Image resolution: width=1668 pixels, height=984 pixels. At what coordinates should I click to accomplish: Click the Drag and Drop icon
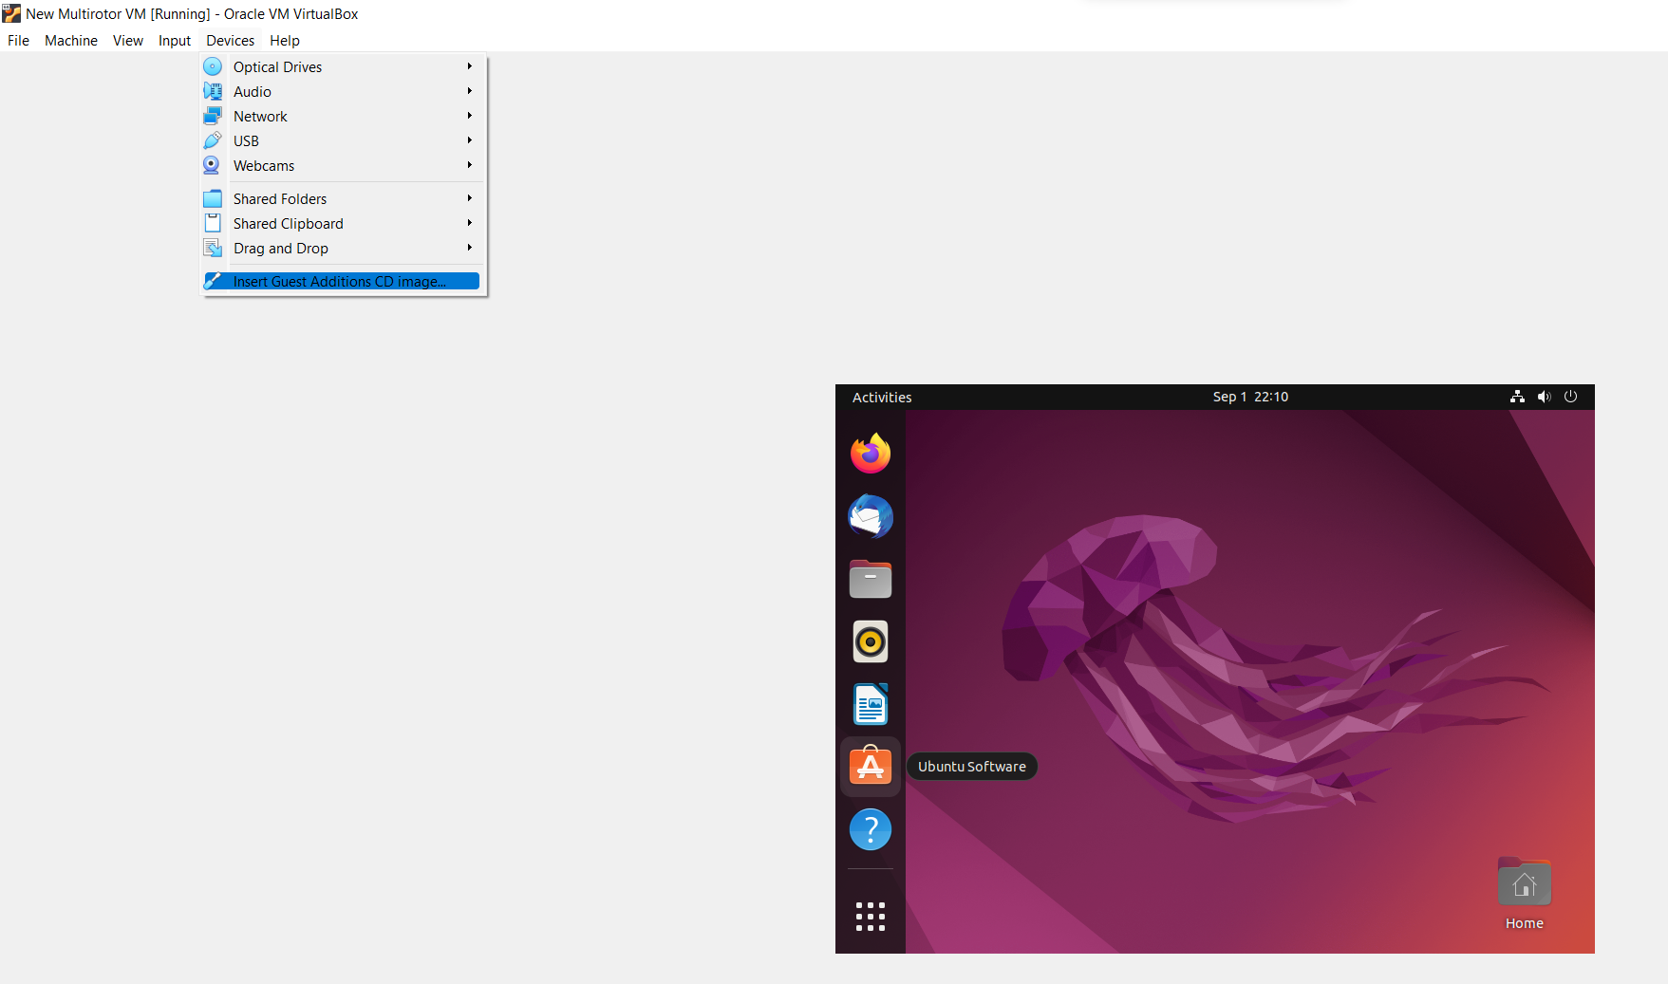pyautogui.click(x=213, y=248)
